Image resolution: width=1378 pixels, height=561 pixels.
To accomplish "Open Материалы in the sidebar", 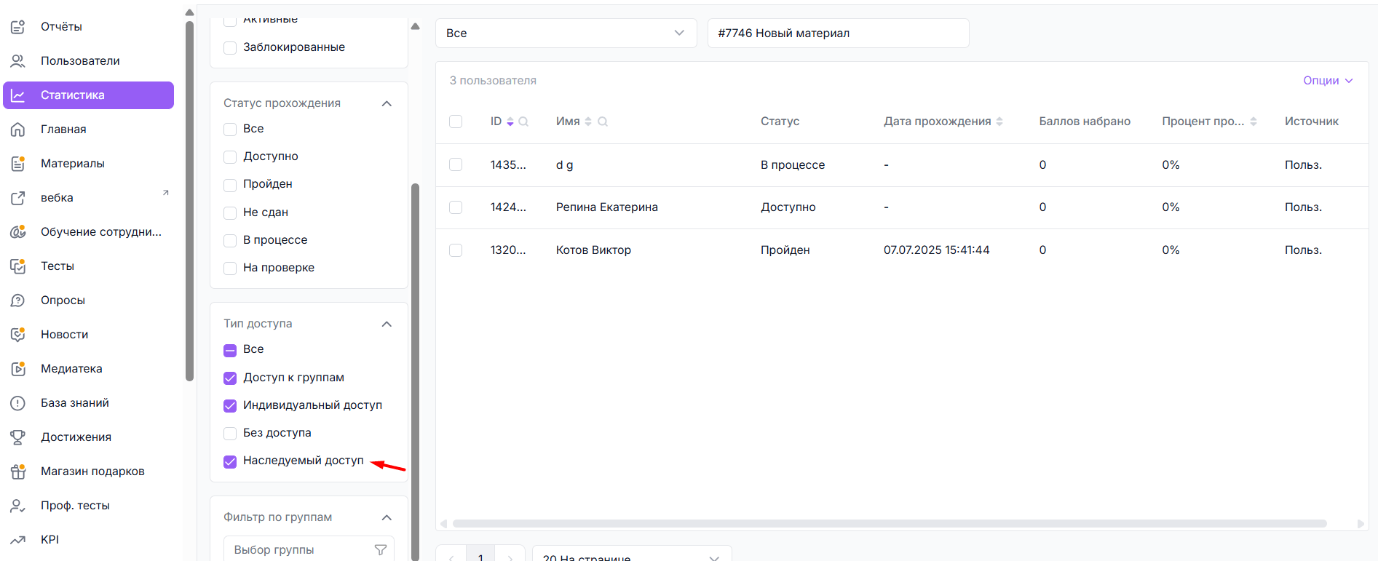I will tap(88, 164).
